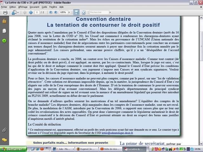Open the Comments panel icon
203x152 pixels.
tap(4, 140)
